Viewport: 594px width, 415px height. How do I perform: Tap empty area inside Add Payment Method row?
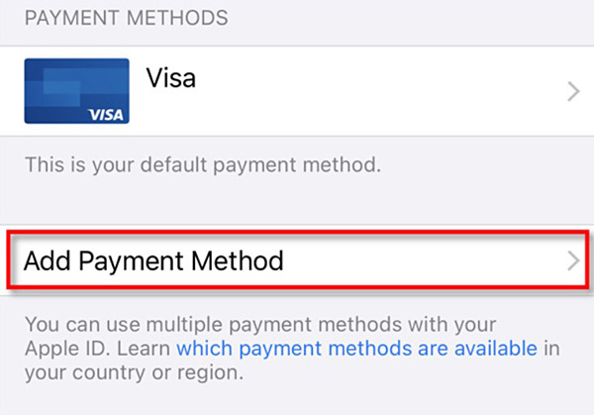click(417, 261)
